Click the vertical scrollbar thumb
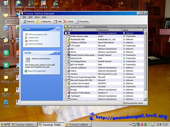 pyautogui.click(x=145, y=62)
